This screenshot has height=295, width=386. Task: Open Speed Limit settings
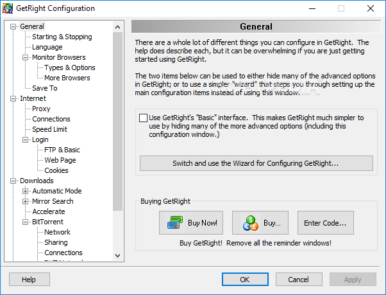(50, 129)
